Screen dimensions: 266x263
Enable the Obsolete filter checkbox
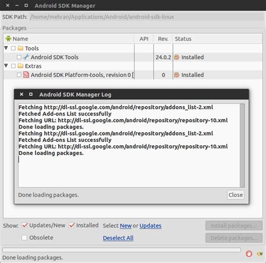pos(24,238)
